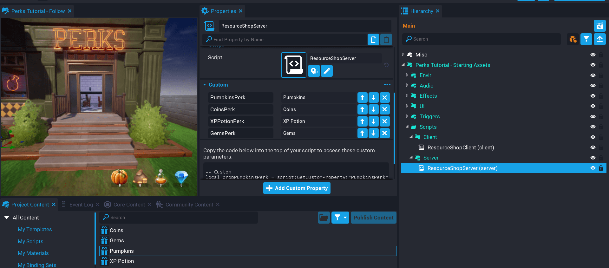This screenshot has height=268, width=609.
Task: Open the Community Content tab
Action: pos(189,205)
